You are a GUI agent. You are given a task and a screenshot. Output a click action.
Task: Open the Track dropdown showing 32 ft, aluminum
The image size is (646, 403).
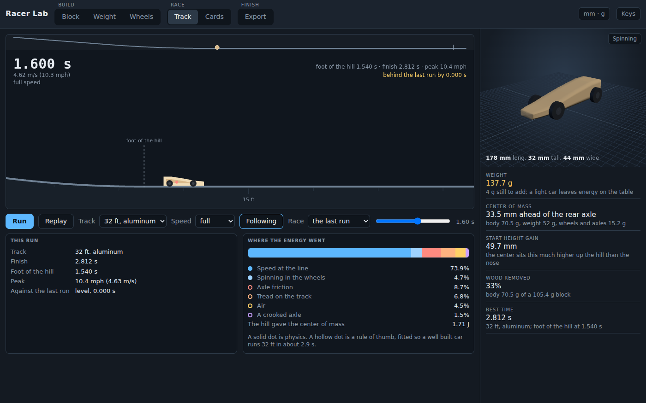click(133, 221)
